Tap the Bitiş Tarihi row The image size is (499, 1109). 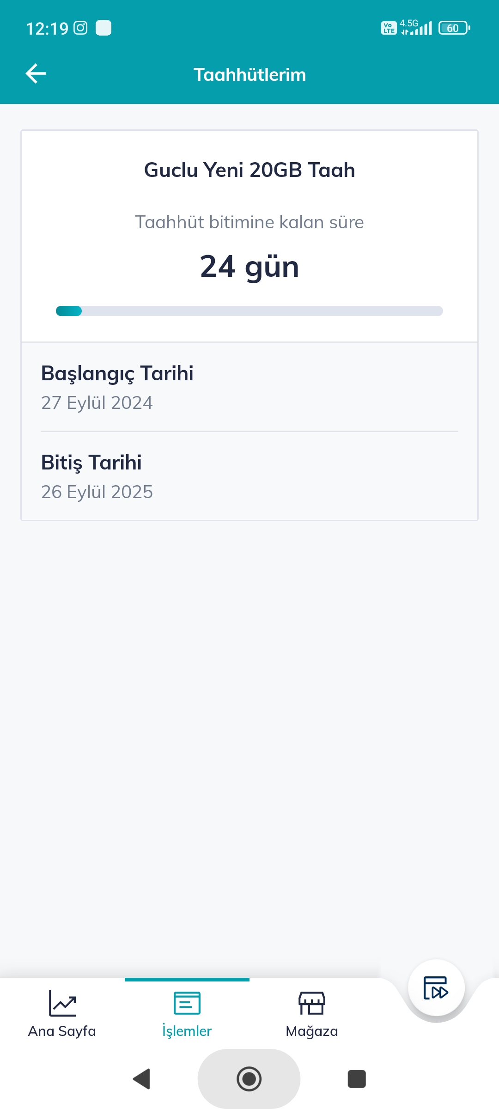249,476
